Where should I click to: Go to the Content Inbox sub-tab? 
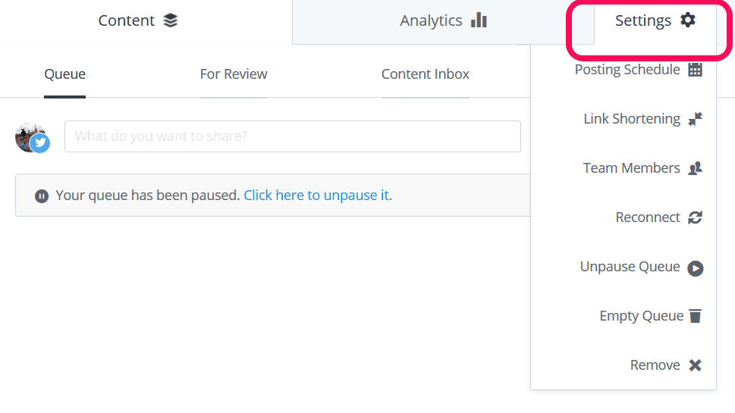(426, 74)
